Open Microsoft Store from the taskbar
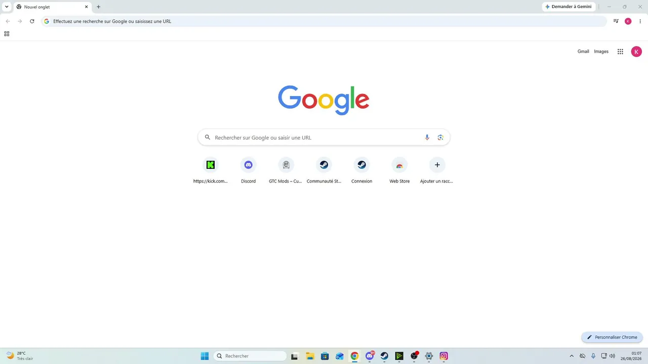This screenshot has width=648, height=364. (325, 356)
